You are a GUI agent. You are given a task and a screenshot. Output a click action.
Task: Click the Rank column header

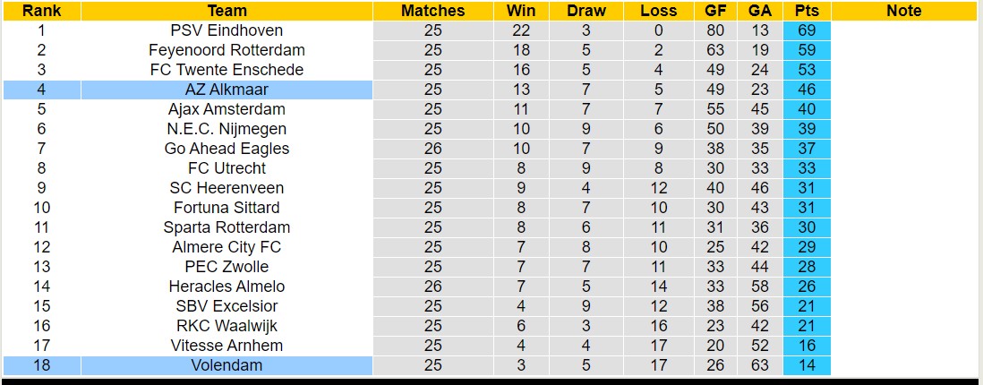(x=41, y=11)
